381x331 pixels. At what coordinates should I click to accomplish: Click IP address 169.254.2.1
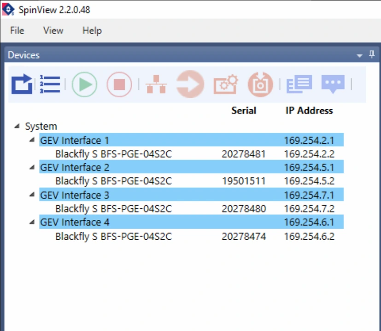[x=309, y=140]
